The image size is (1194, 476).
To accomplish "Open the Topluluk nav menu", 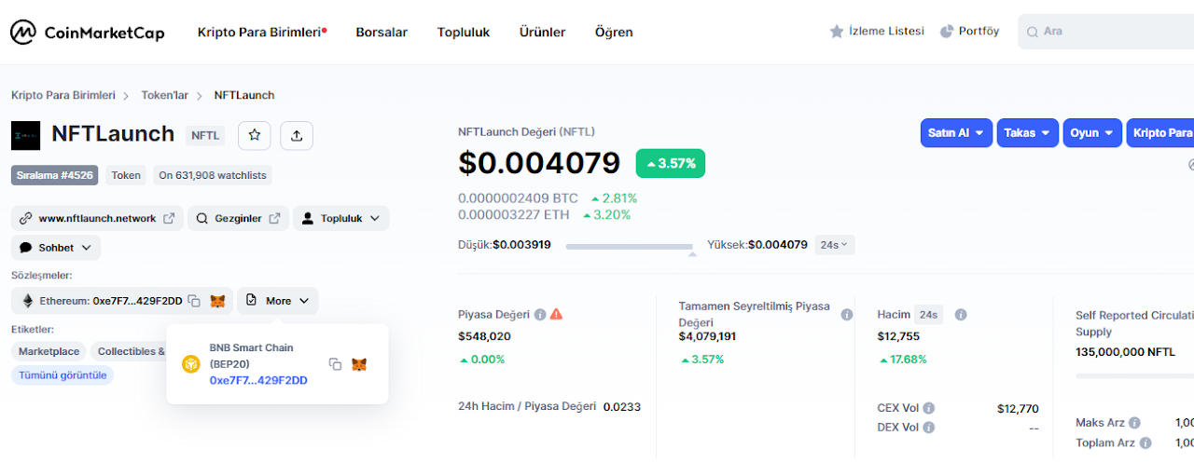I will click(464, 32).
